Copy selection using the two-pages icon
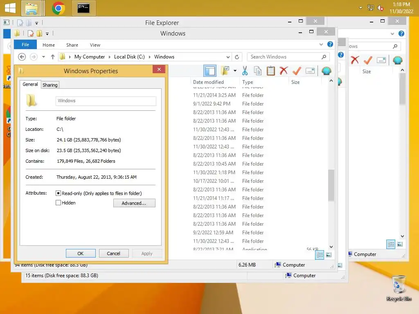Screen dimensions: 419x314 (x=258, y=71)
